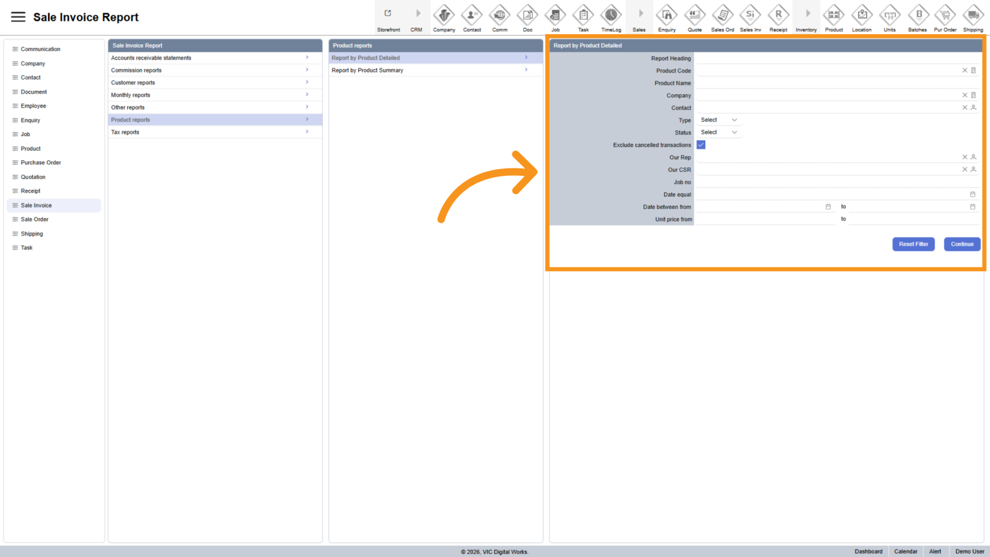Open the Type select dropdown
990x557 pixels.
[x=719, y=120]
